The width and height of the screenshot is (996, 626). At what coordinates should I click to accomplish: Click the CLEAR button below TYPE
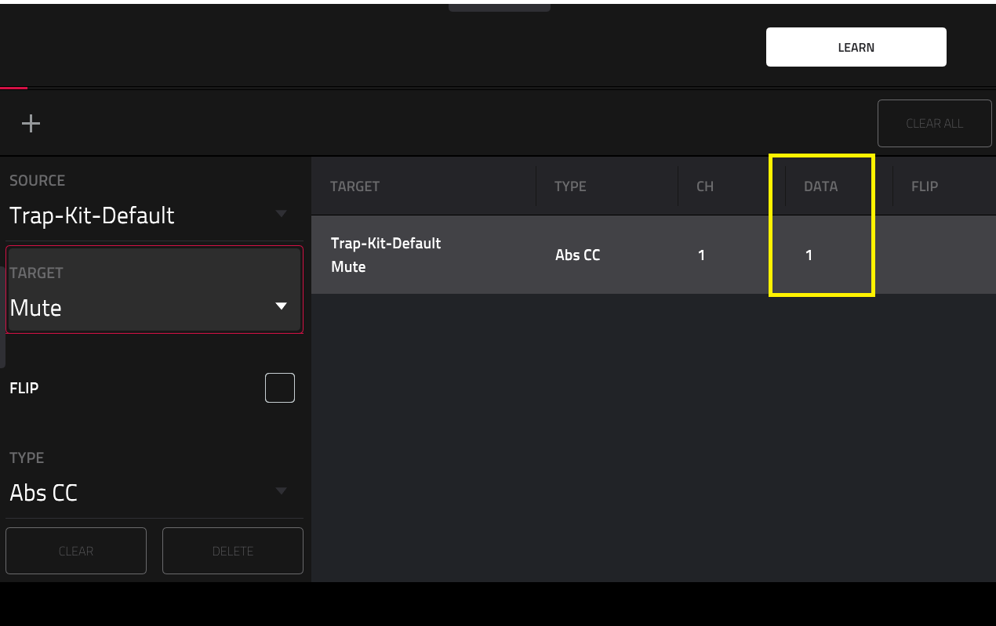[x=76, y=551]
